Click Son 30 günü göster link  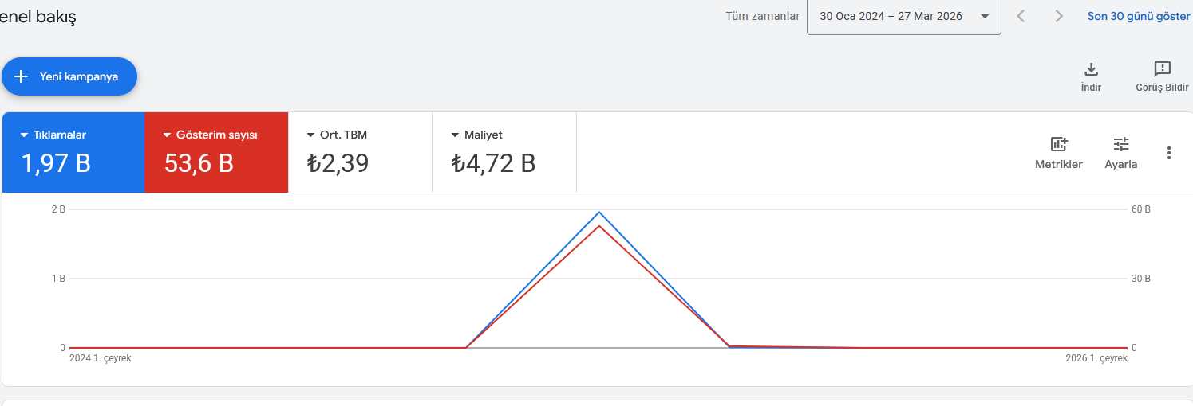coord(1139,16)
